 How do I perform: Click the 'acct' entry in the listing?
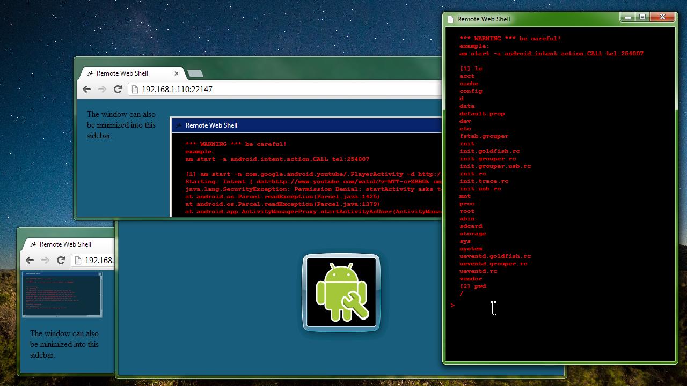467,76
